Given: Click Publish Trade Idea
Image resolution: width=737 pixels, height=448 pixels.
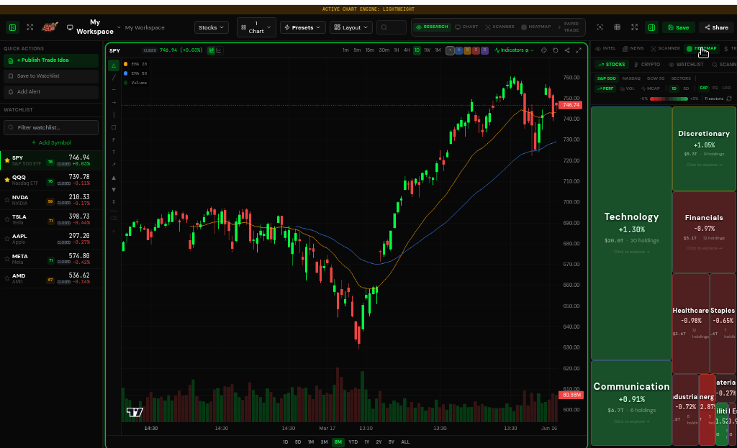Looking at the screenshot, I should pyautogui.click(x=51, y=60).
